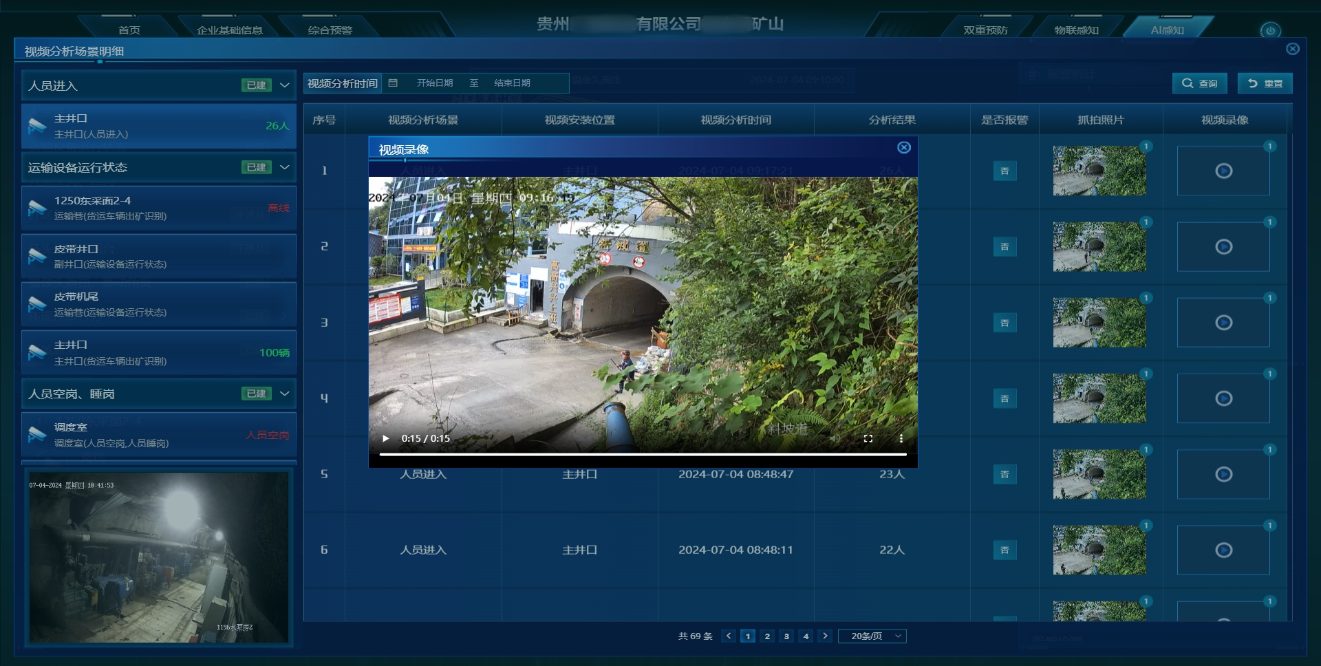Select the 主井口 人员进入 camera item

[x=159, y=126]
